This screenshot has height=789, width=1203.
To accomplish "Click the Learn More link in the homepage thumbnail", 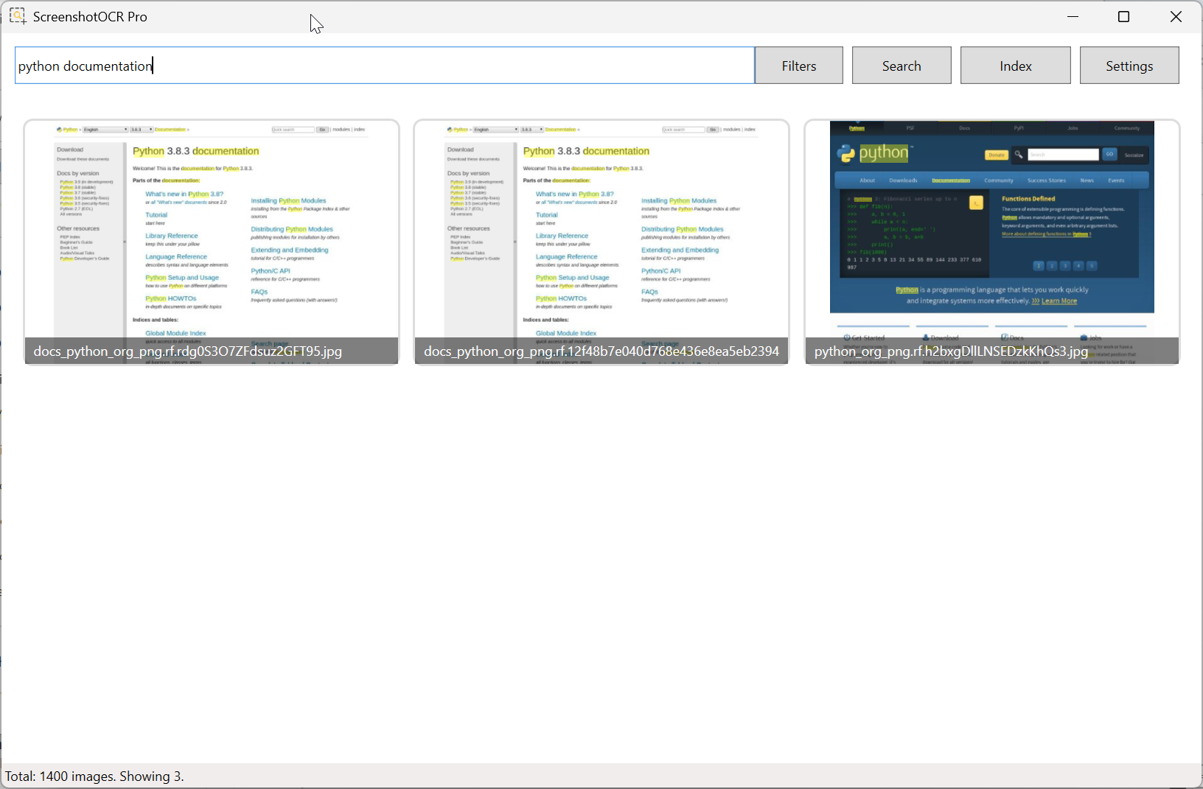I will click(1059, 301).
